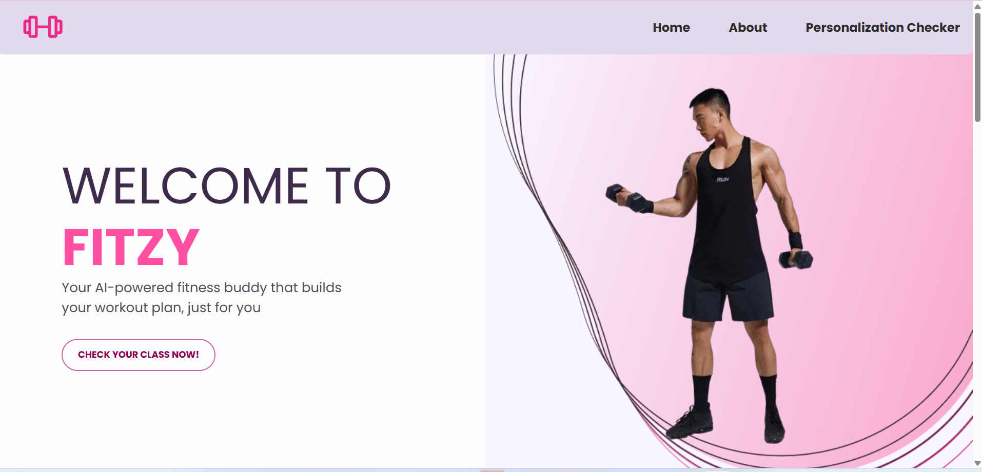Click the AI-powered fitness buddy tagline
982x472 pixels.
(x=201, y=297)
